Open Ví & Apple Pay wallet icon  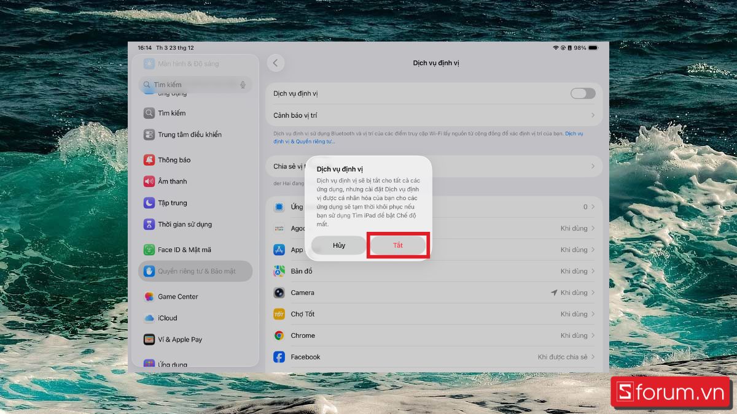pos(149,340)
